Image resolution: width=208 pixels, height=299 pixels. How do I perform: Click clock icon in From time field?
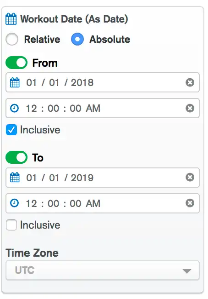[15, 108]
